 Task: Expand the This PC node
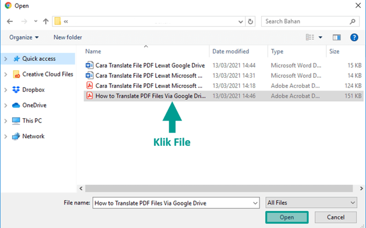pyautogui.click(x=6, y=121)
